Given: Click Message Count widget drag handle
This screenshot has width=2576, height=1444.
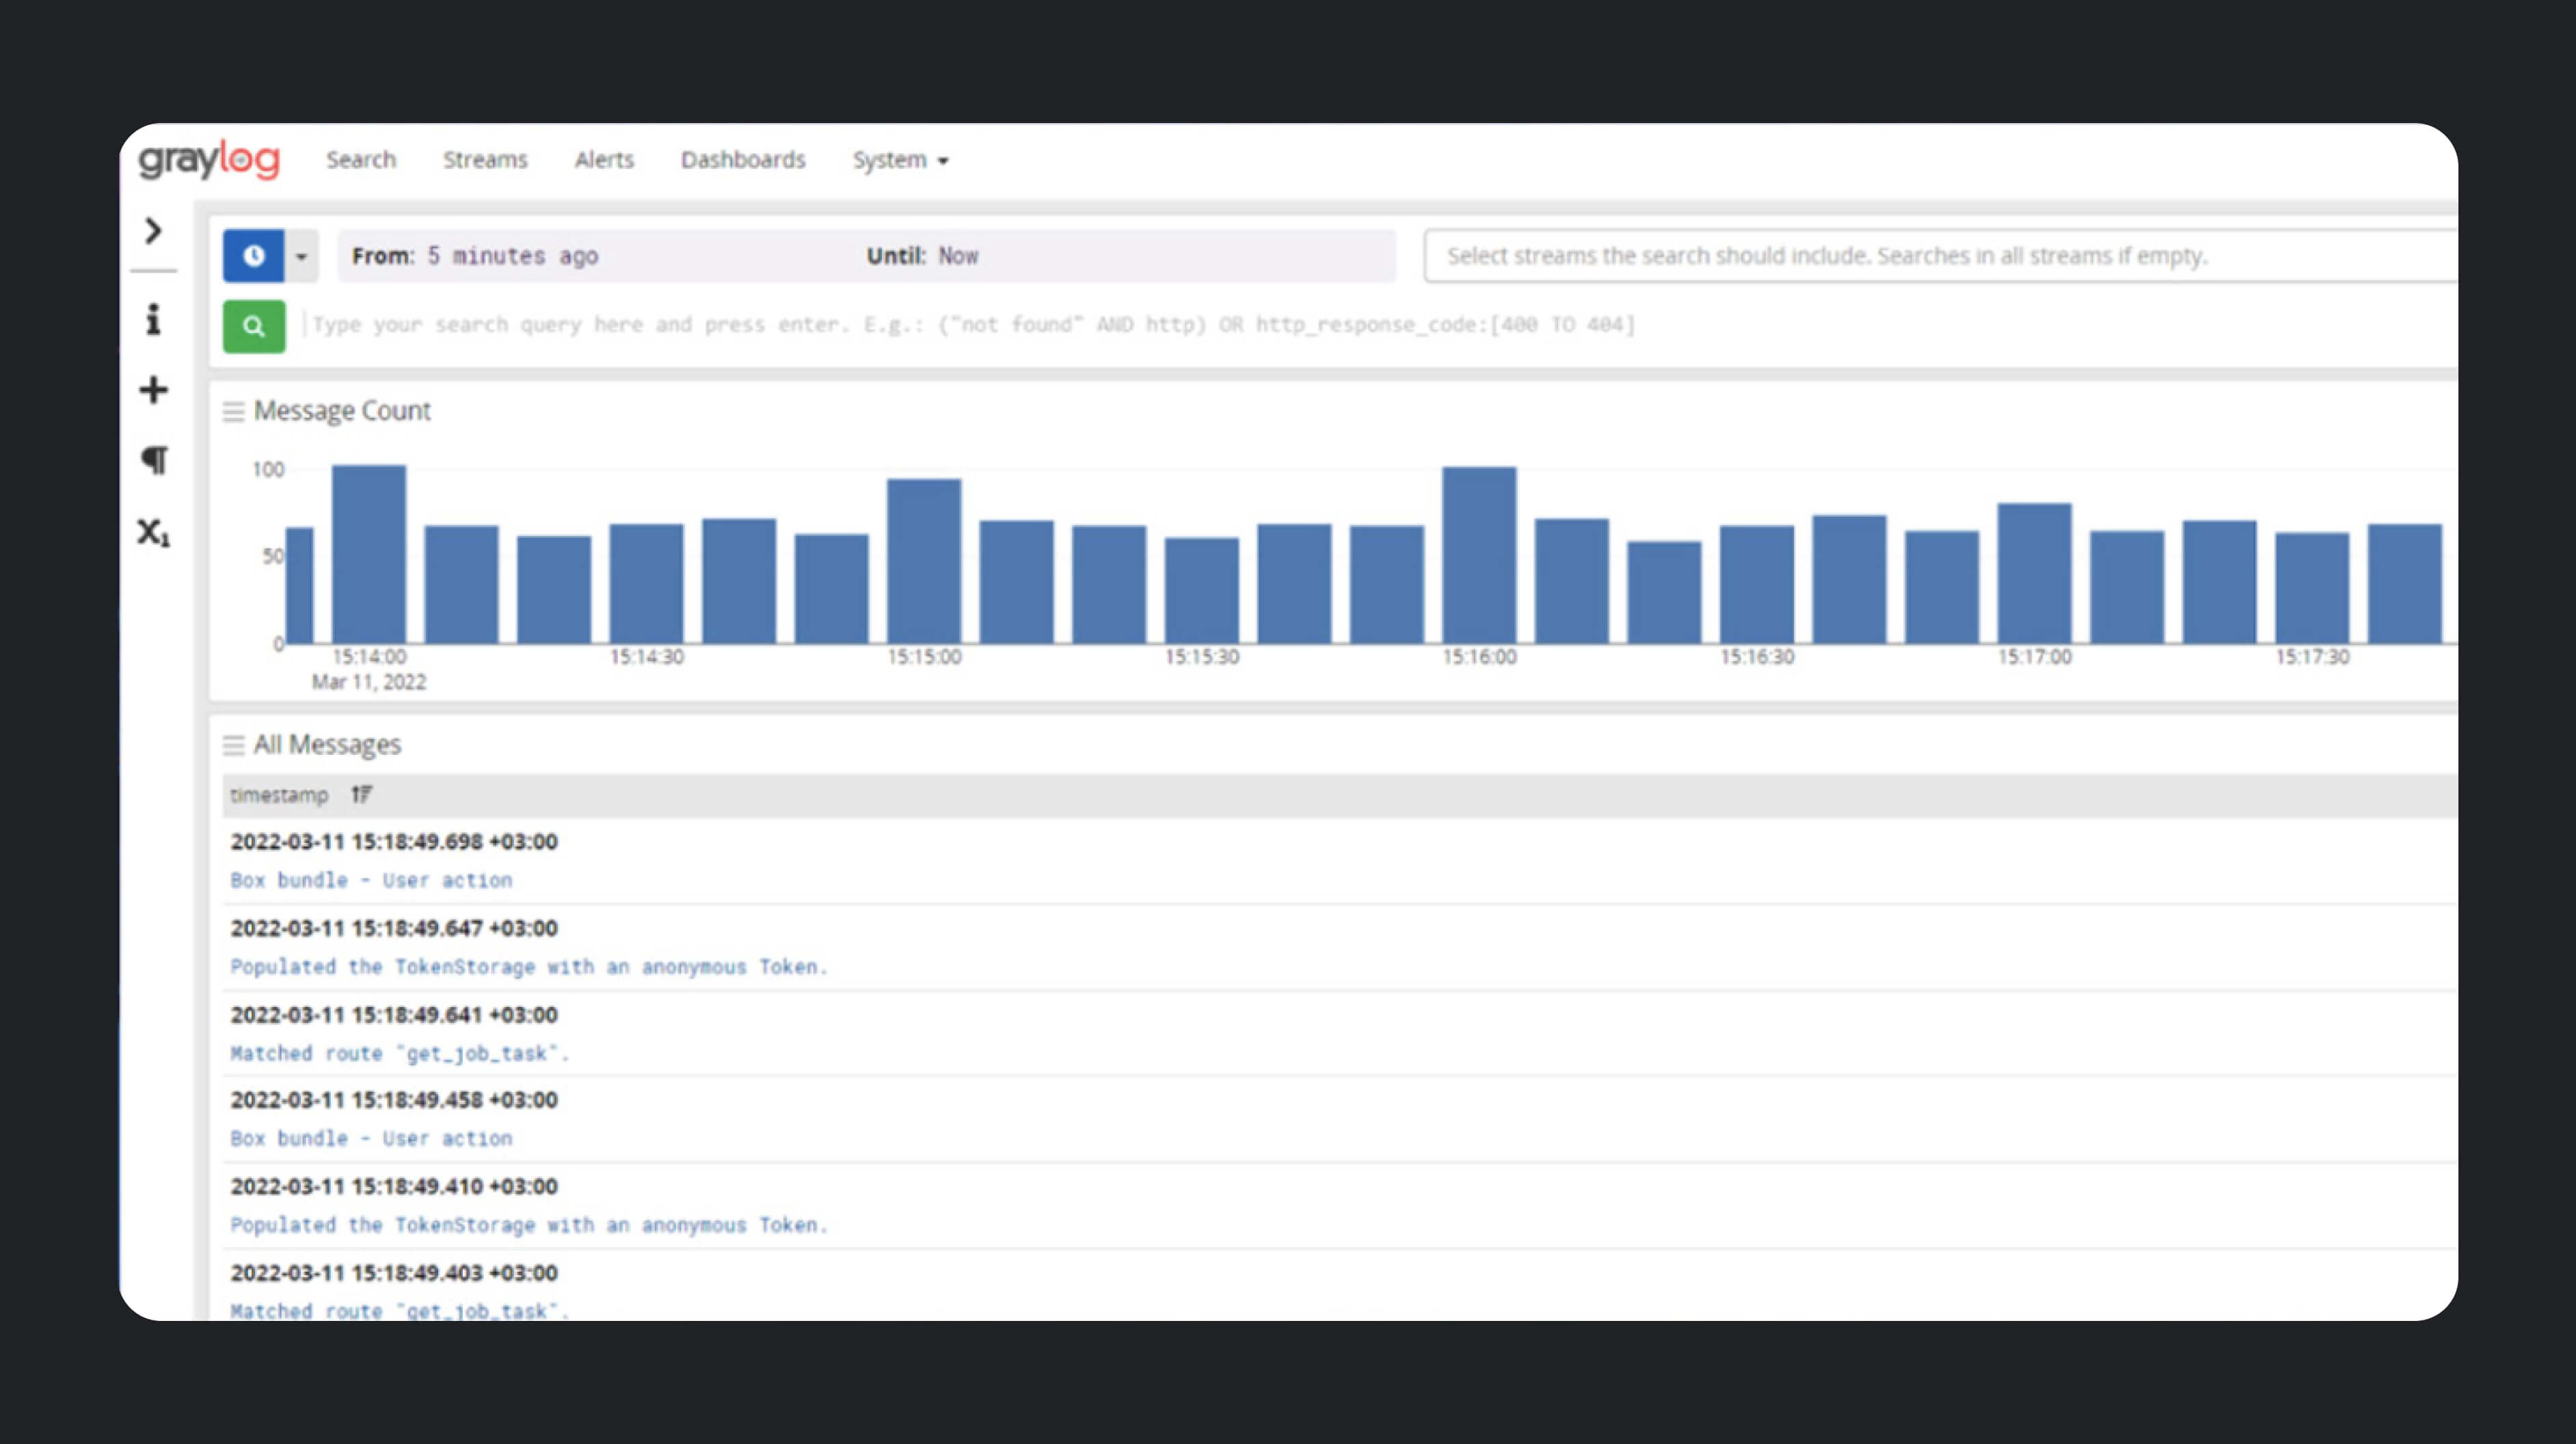Looking at the screenshot, I should click(x=233, y=412).
